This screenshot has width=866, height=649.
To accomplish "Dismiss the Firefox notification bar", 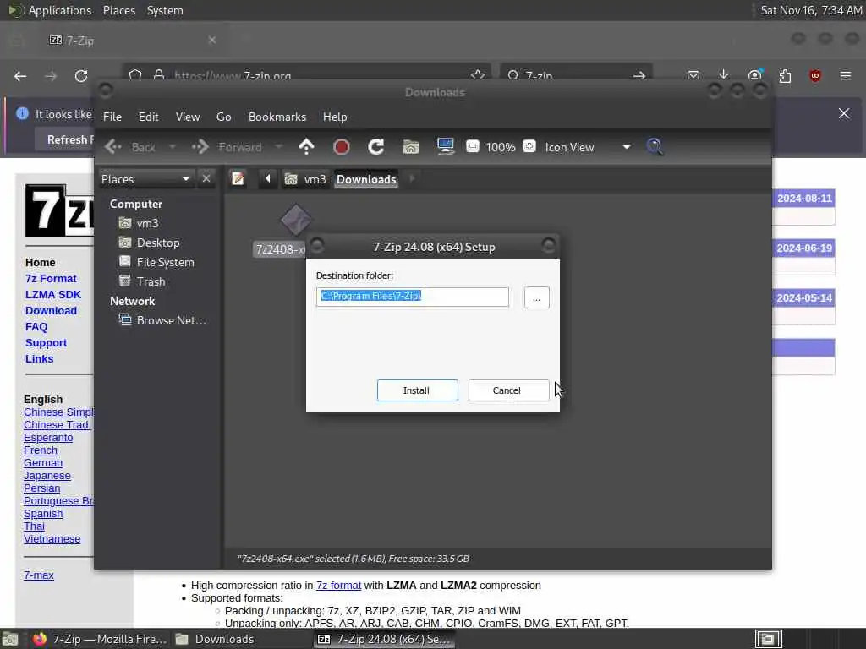I will (844, 114).
